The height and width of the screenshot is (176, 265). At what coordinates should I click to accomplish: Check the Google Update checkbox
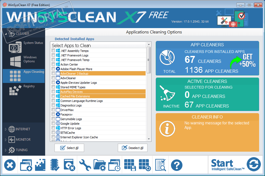[53, 123]
